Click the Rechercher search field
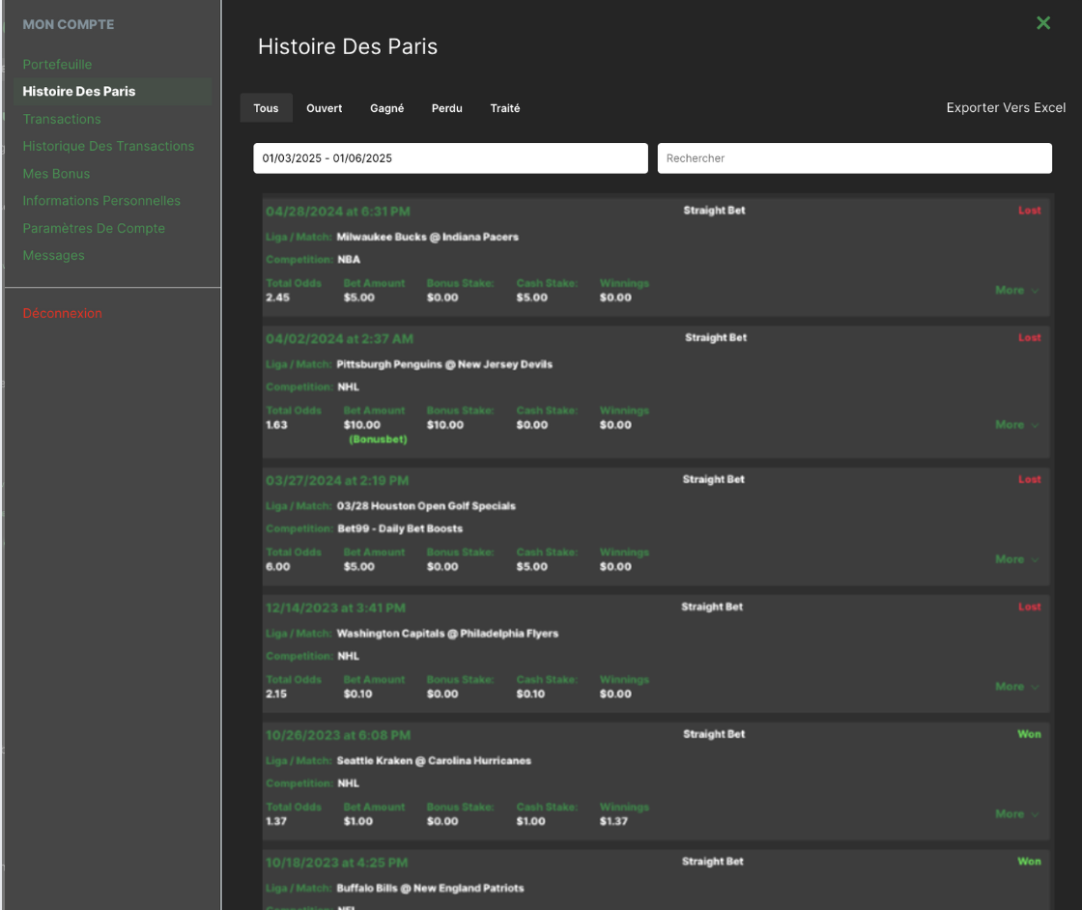 (854, 158)
